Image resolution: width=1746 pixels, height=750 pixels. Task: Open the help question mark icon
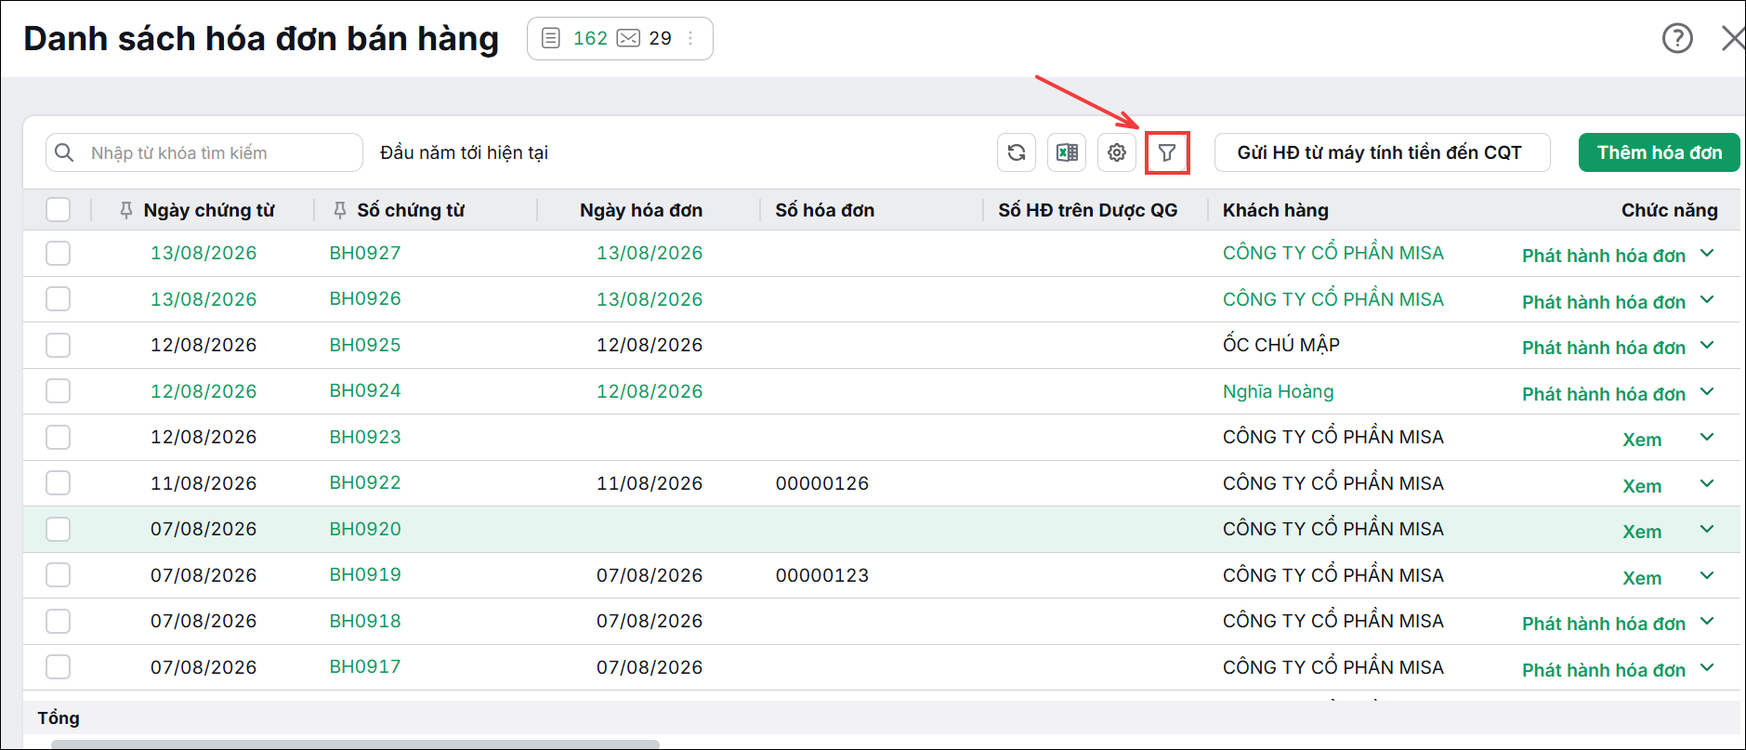pos(1677,38)
